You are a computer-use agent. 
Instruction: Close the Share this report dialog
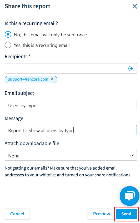click(134, 6)
